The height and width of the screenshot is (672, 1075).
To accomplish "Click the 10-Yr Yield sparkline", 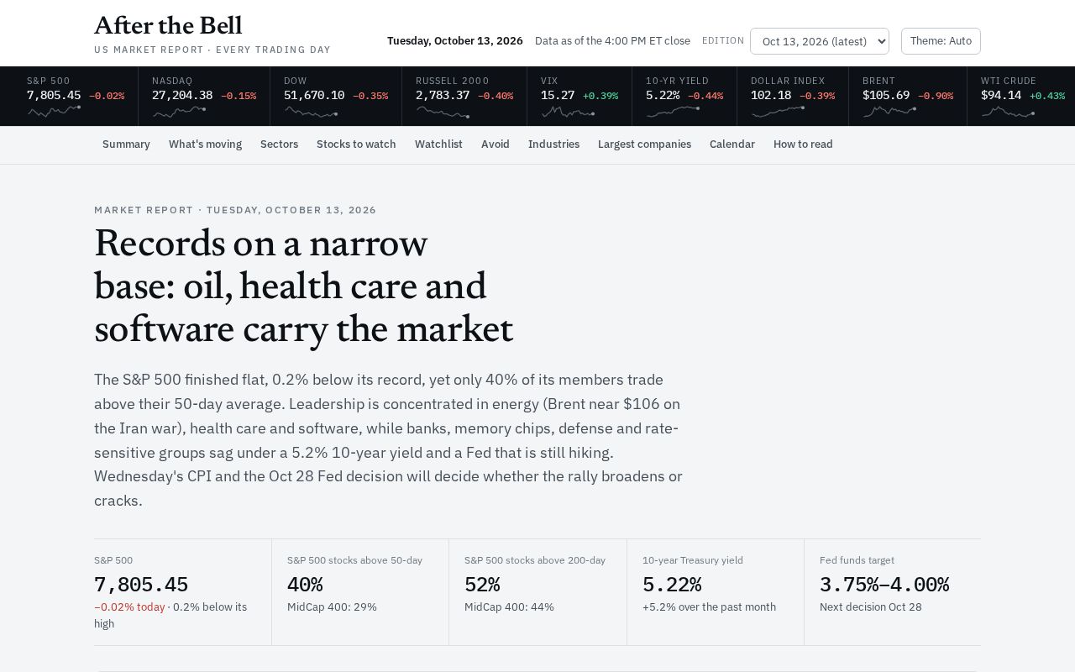I will tap(673, 111).
